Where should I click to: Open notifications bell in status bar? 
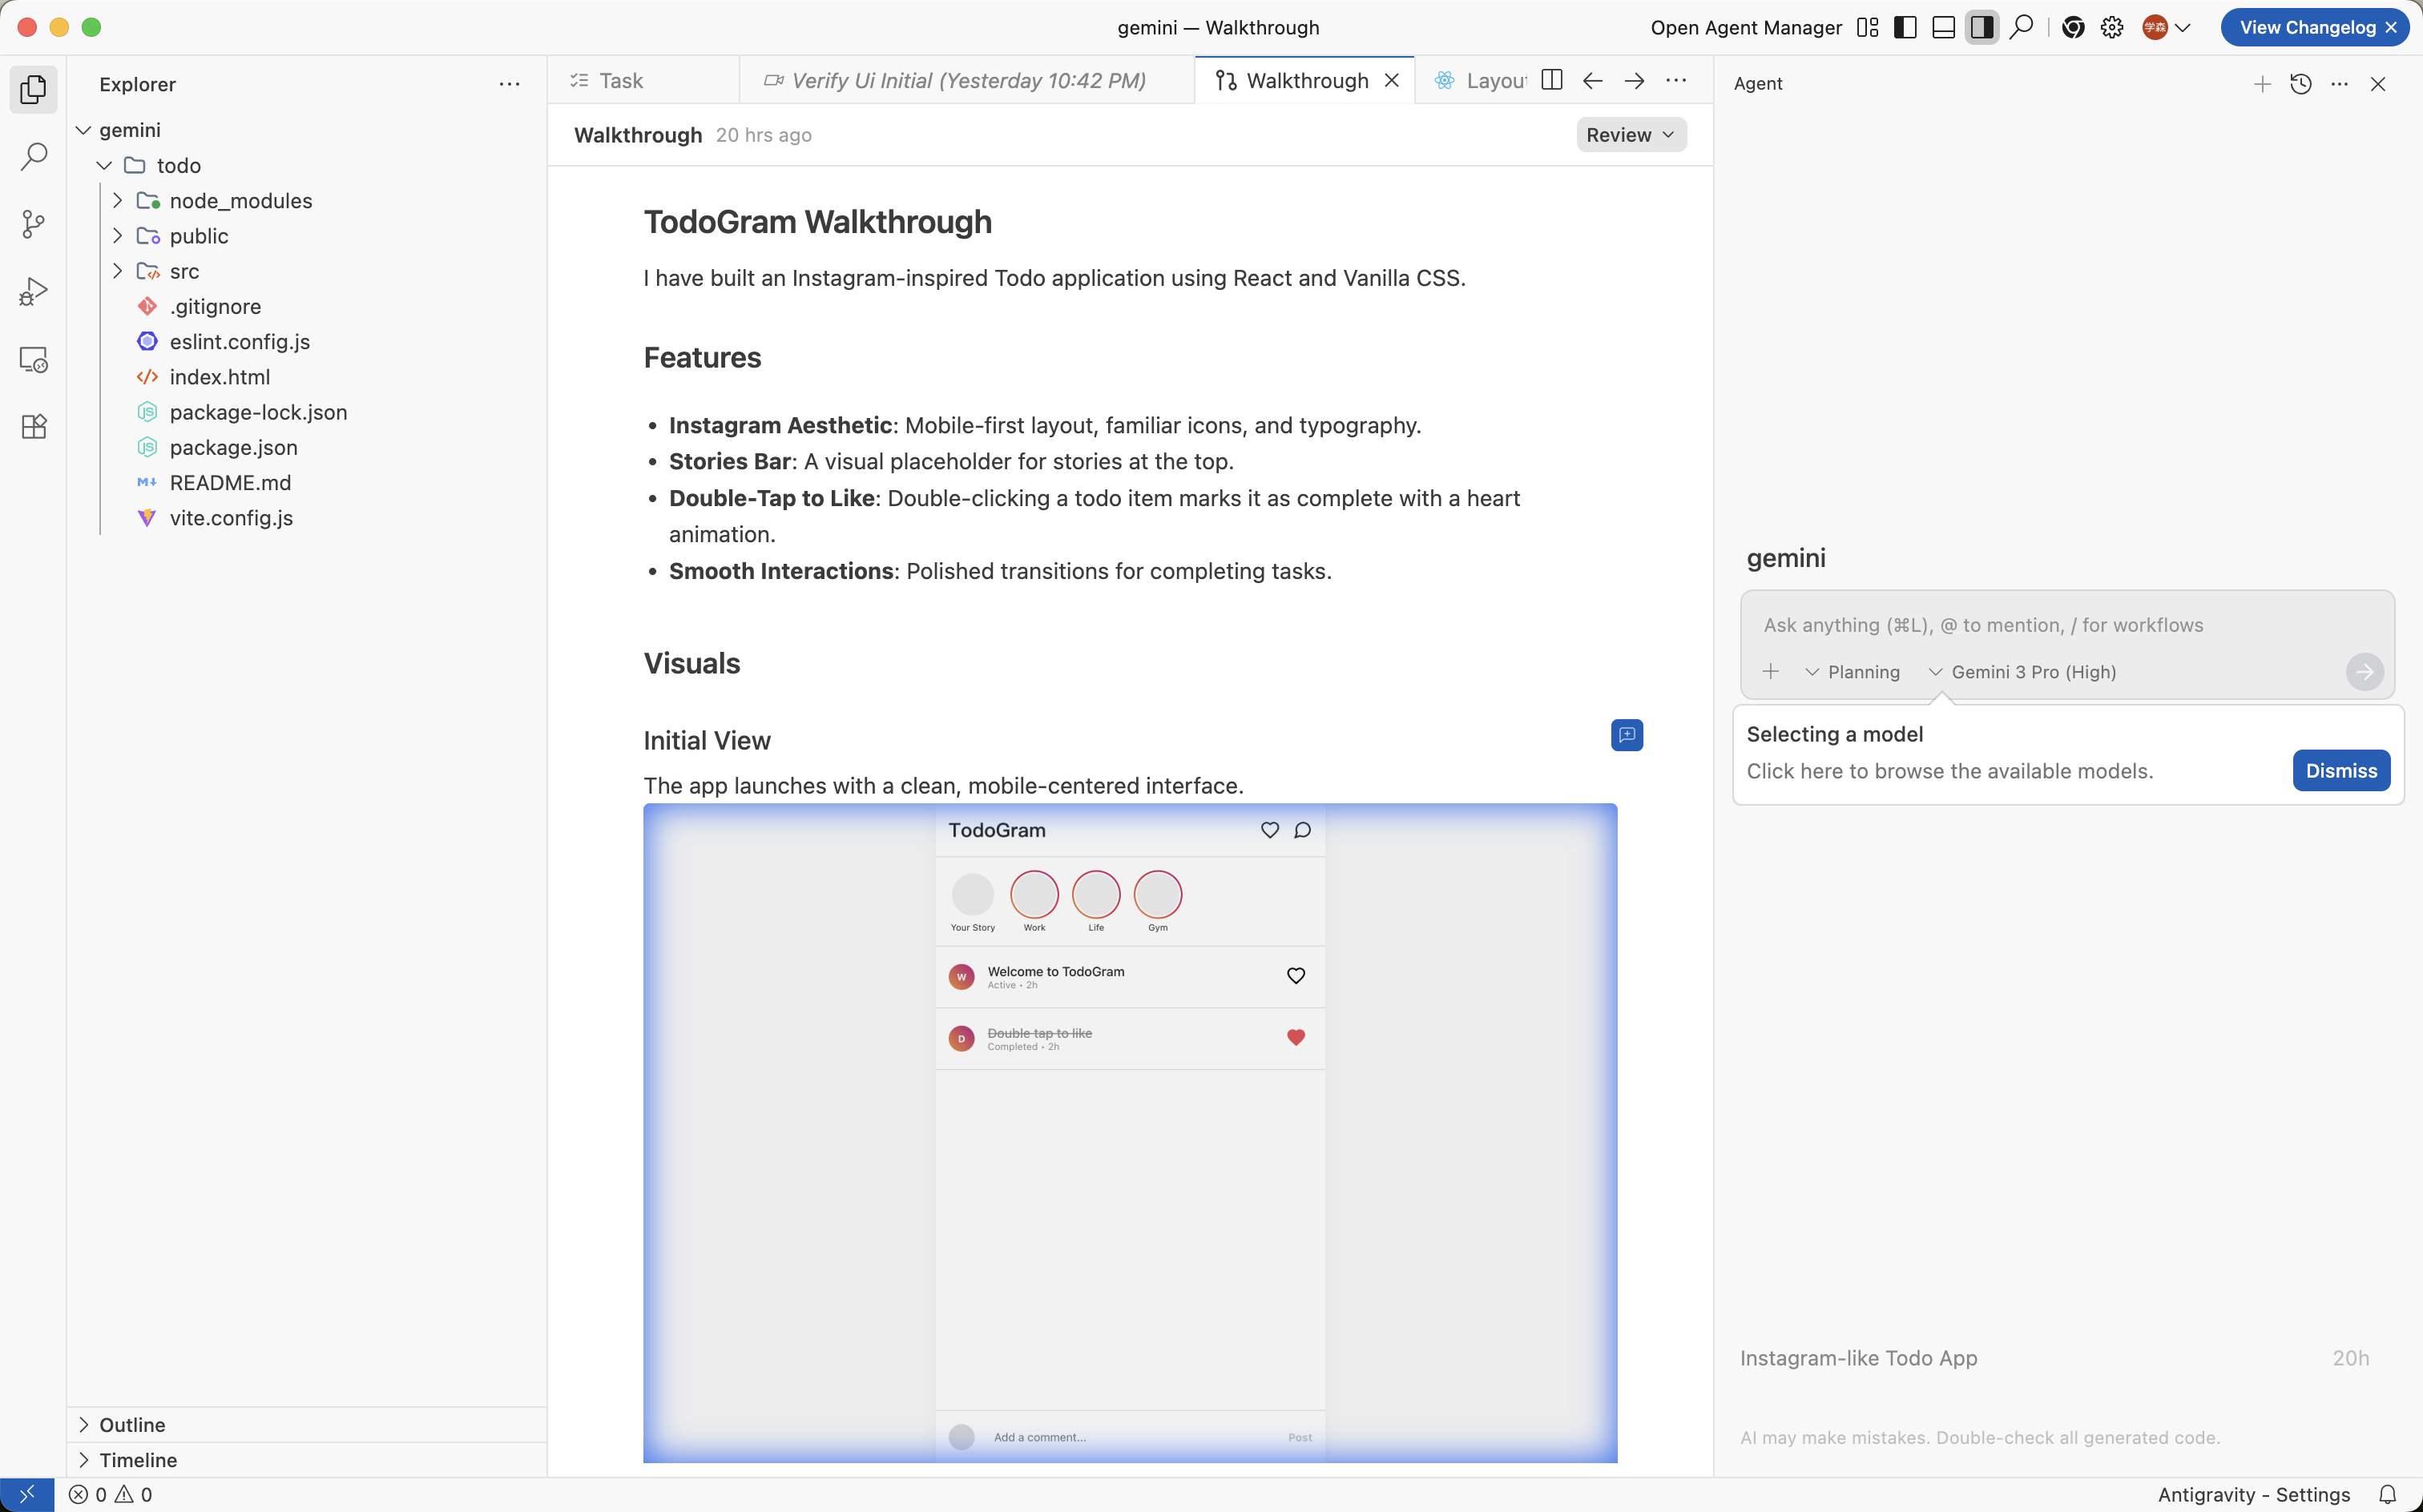[2387, 1494]
